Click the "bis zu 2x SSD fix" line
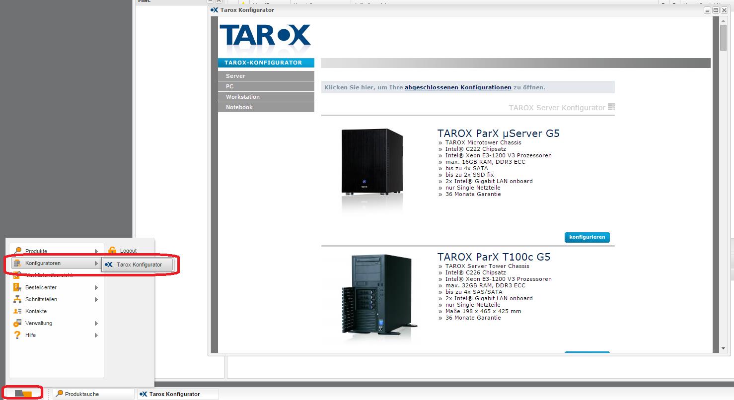 (470, 175)
